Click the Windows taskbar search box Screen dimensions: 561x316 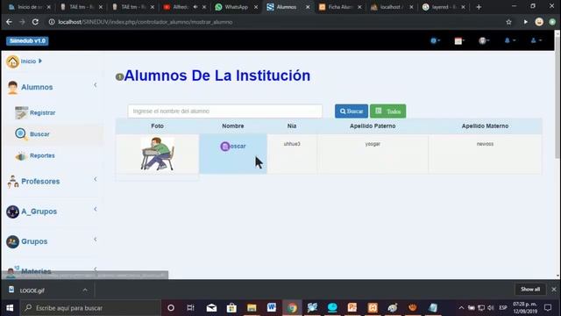pyautogui.click(x=90, y=308)
